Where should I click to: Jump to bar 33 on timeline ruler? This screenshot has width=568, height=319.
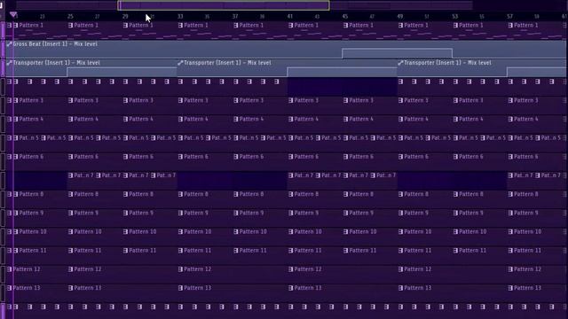pos(180,17)
